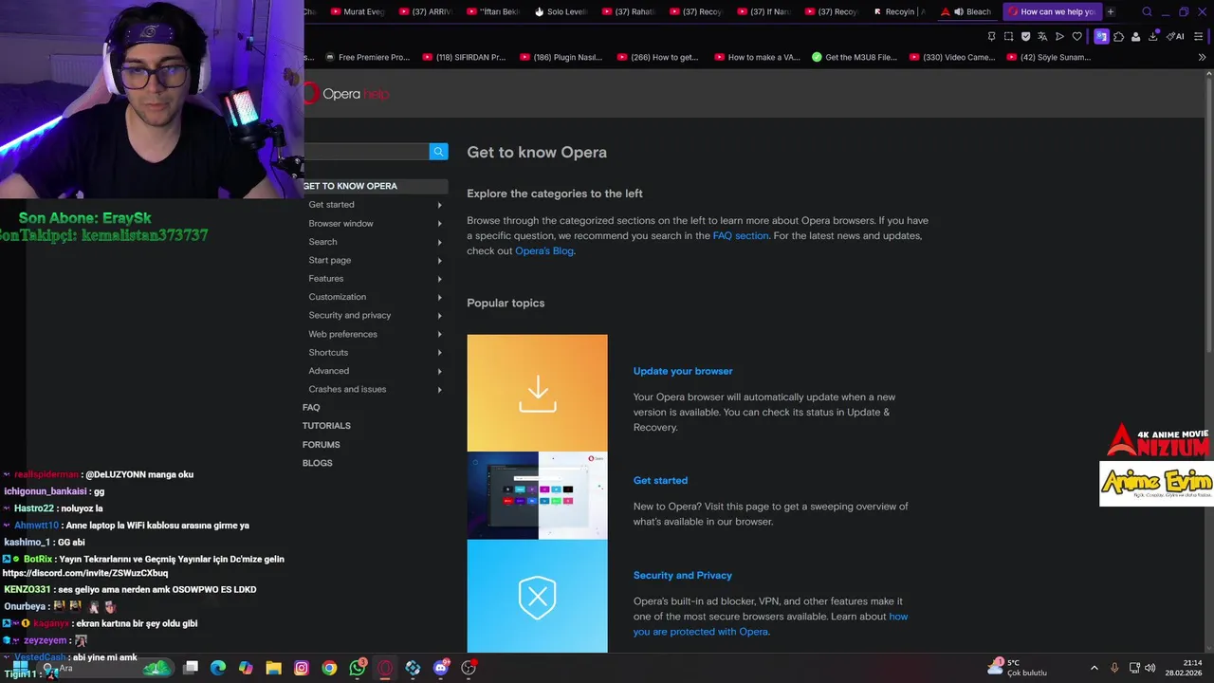The height and width of the screenshot is (683, 1214).
Task: Open the Get started topic link
Action: pyautogui.click(x=660, y=481)
